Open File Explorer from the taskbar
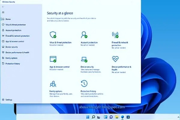 tap(117, 117)
